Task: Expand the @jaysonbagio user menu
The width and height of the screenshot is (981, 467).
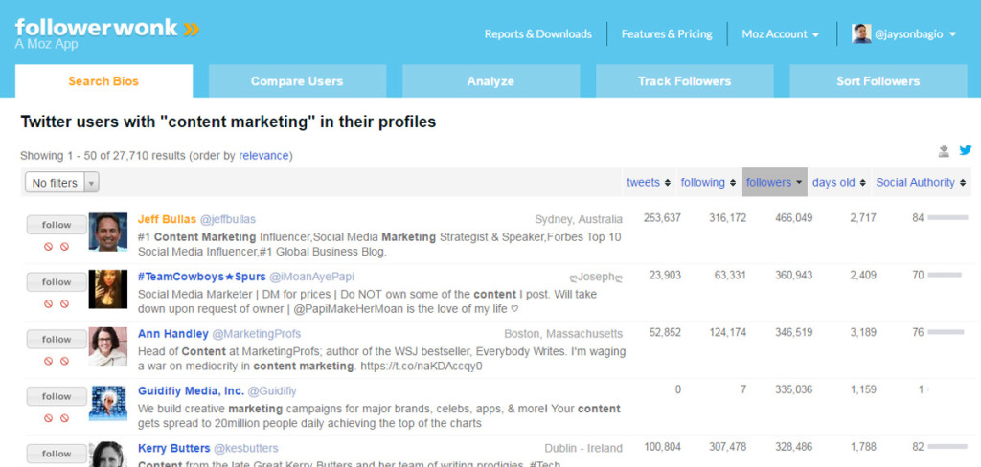Action: pos(916,34)
